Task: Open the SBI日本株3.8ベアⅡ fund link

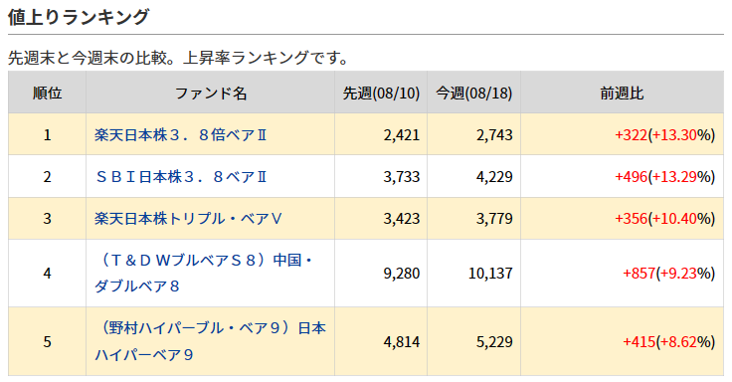Action: pyautogui.click(x=180, y=177)
